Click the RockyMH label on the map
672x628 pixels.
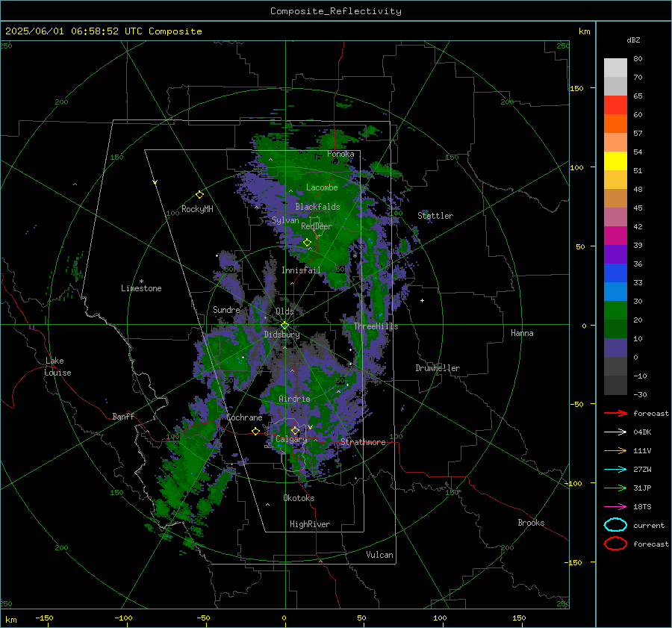(197, 209)
